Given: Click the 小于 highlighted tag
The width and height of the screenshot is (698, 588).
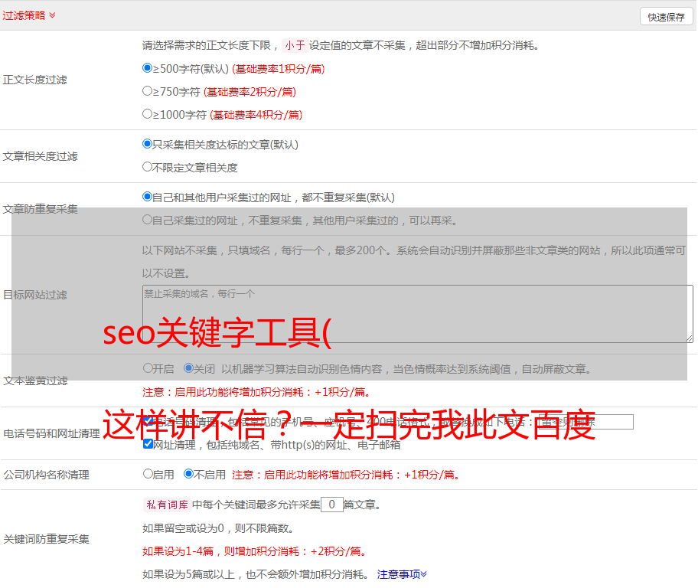Looking at the screenshot, I should click(x=295, y=45).
